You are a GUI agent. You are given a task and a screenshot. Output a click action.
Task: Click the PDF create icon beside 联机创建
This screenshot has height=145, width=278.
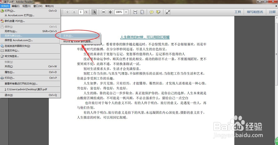[x=2, y=21]
